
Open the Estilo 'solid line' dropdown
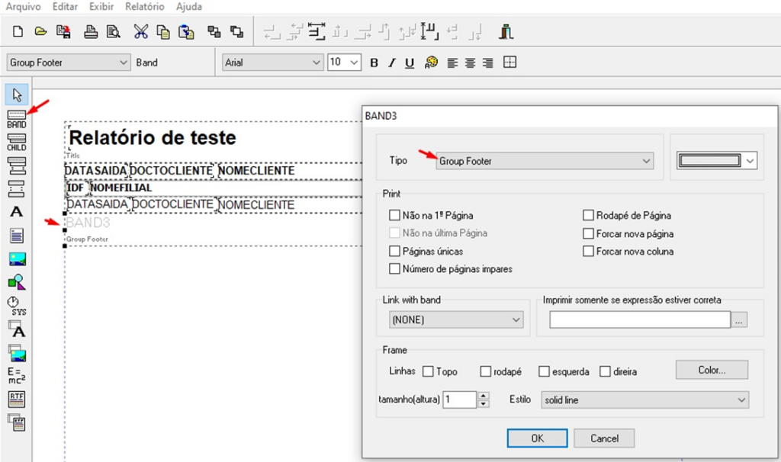[x=644, y=400]
